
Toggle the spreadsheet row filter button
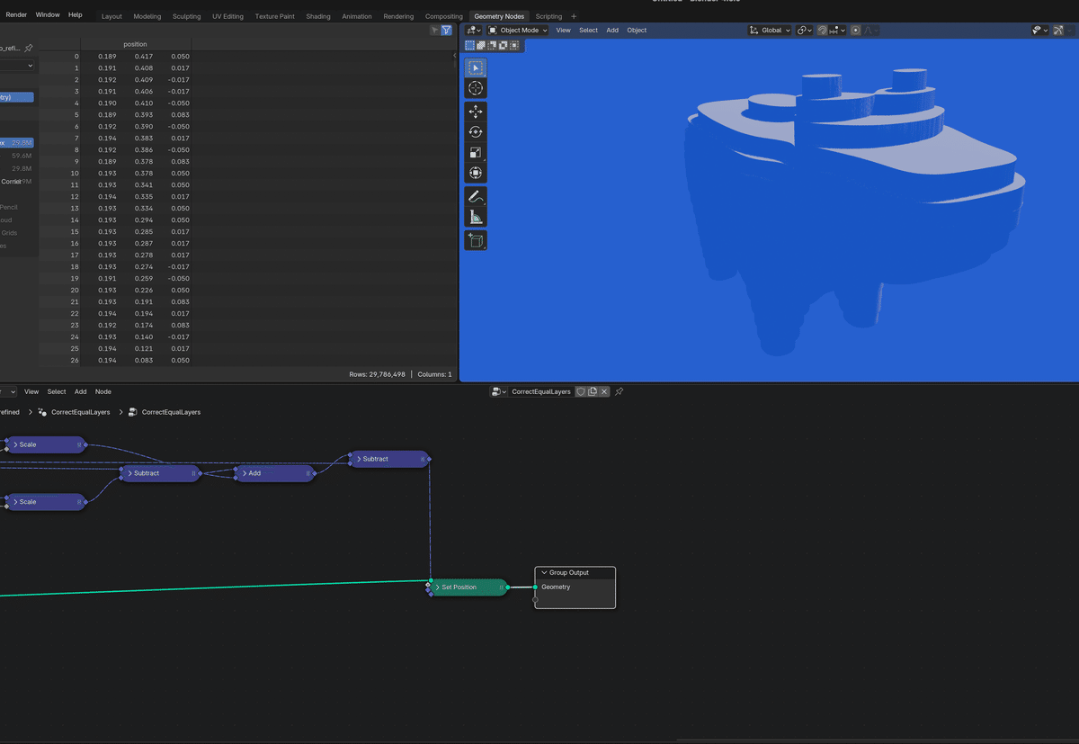[446, 30]
